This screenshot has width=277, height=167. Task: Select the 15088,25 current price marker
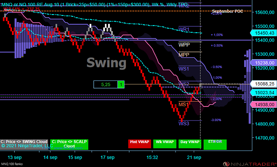tap(263, 84)
